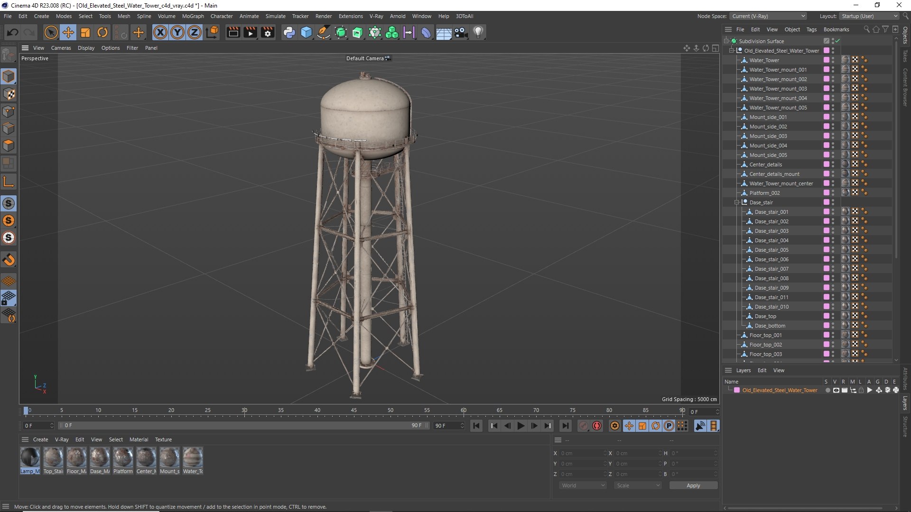Image resolution: width=911 pixels, height=512 pixels.
Task: Open the Scale mode dropdown
Action: [638, 485]
